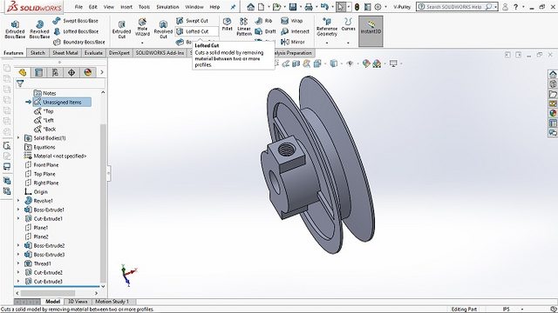Screen dimensions: 558x313
Task: Expand the Boss-Extrude1 feature
Action: pos(18,210)
